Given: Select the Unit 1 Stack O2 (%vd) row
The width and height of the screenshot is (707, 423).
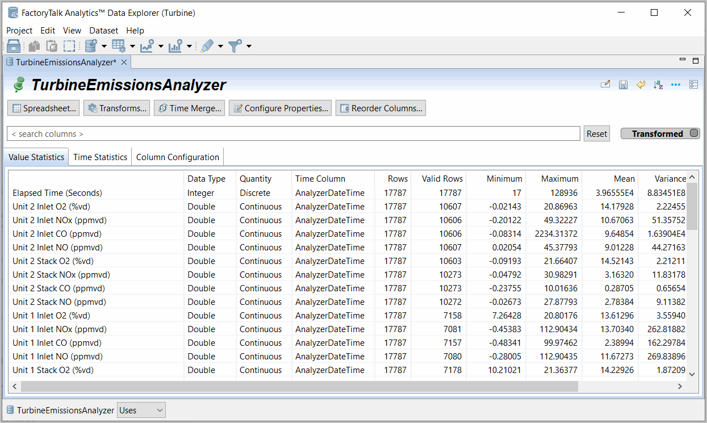Looking at the screenshot, I should [x=348, y=370].
